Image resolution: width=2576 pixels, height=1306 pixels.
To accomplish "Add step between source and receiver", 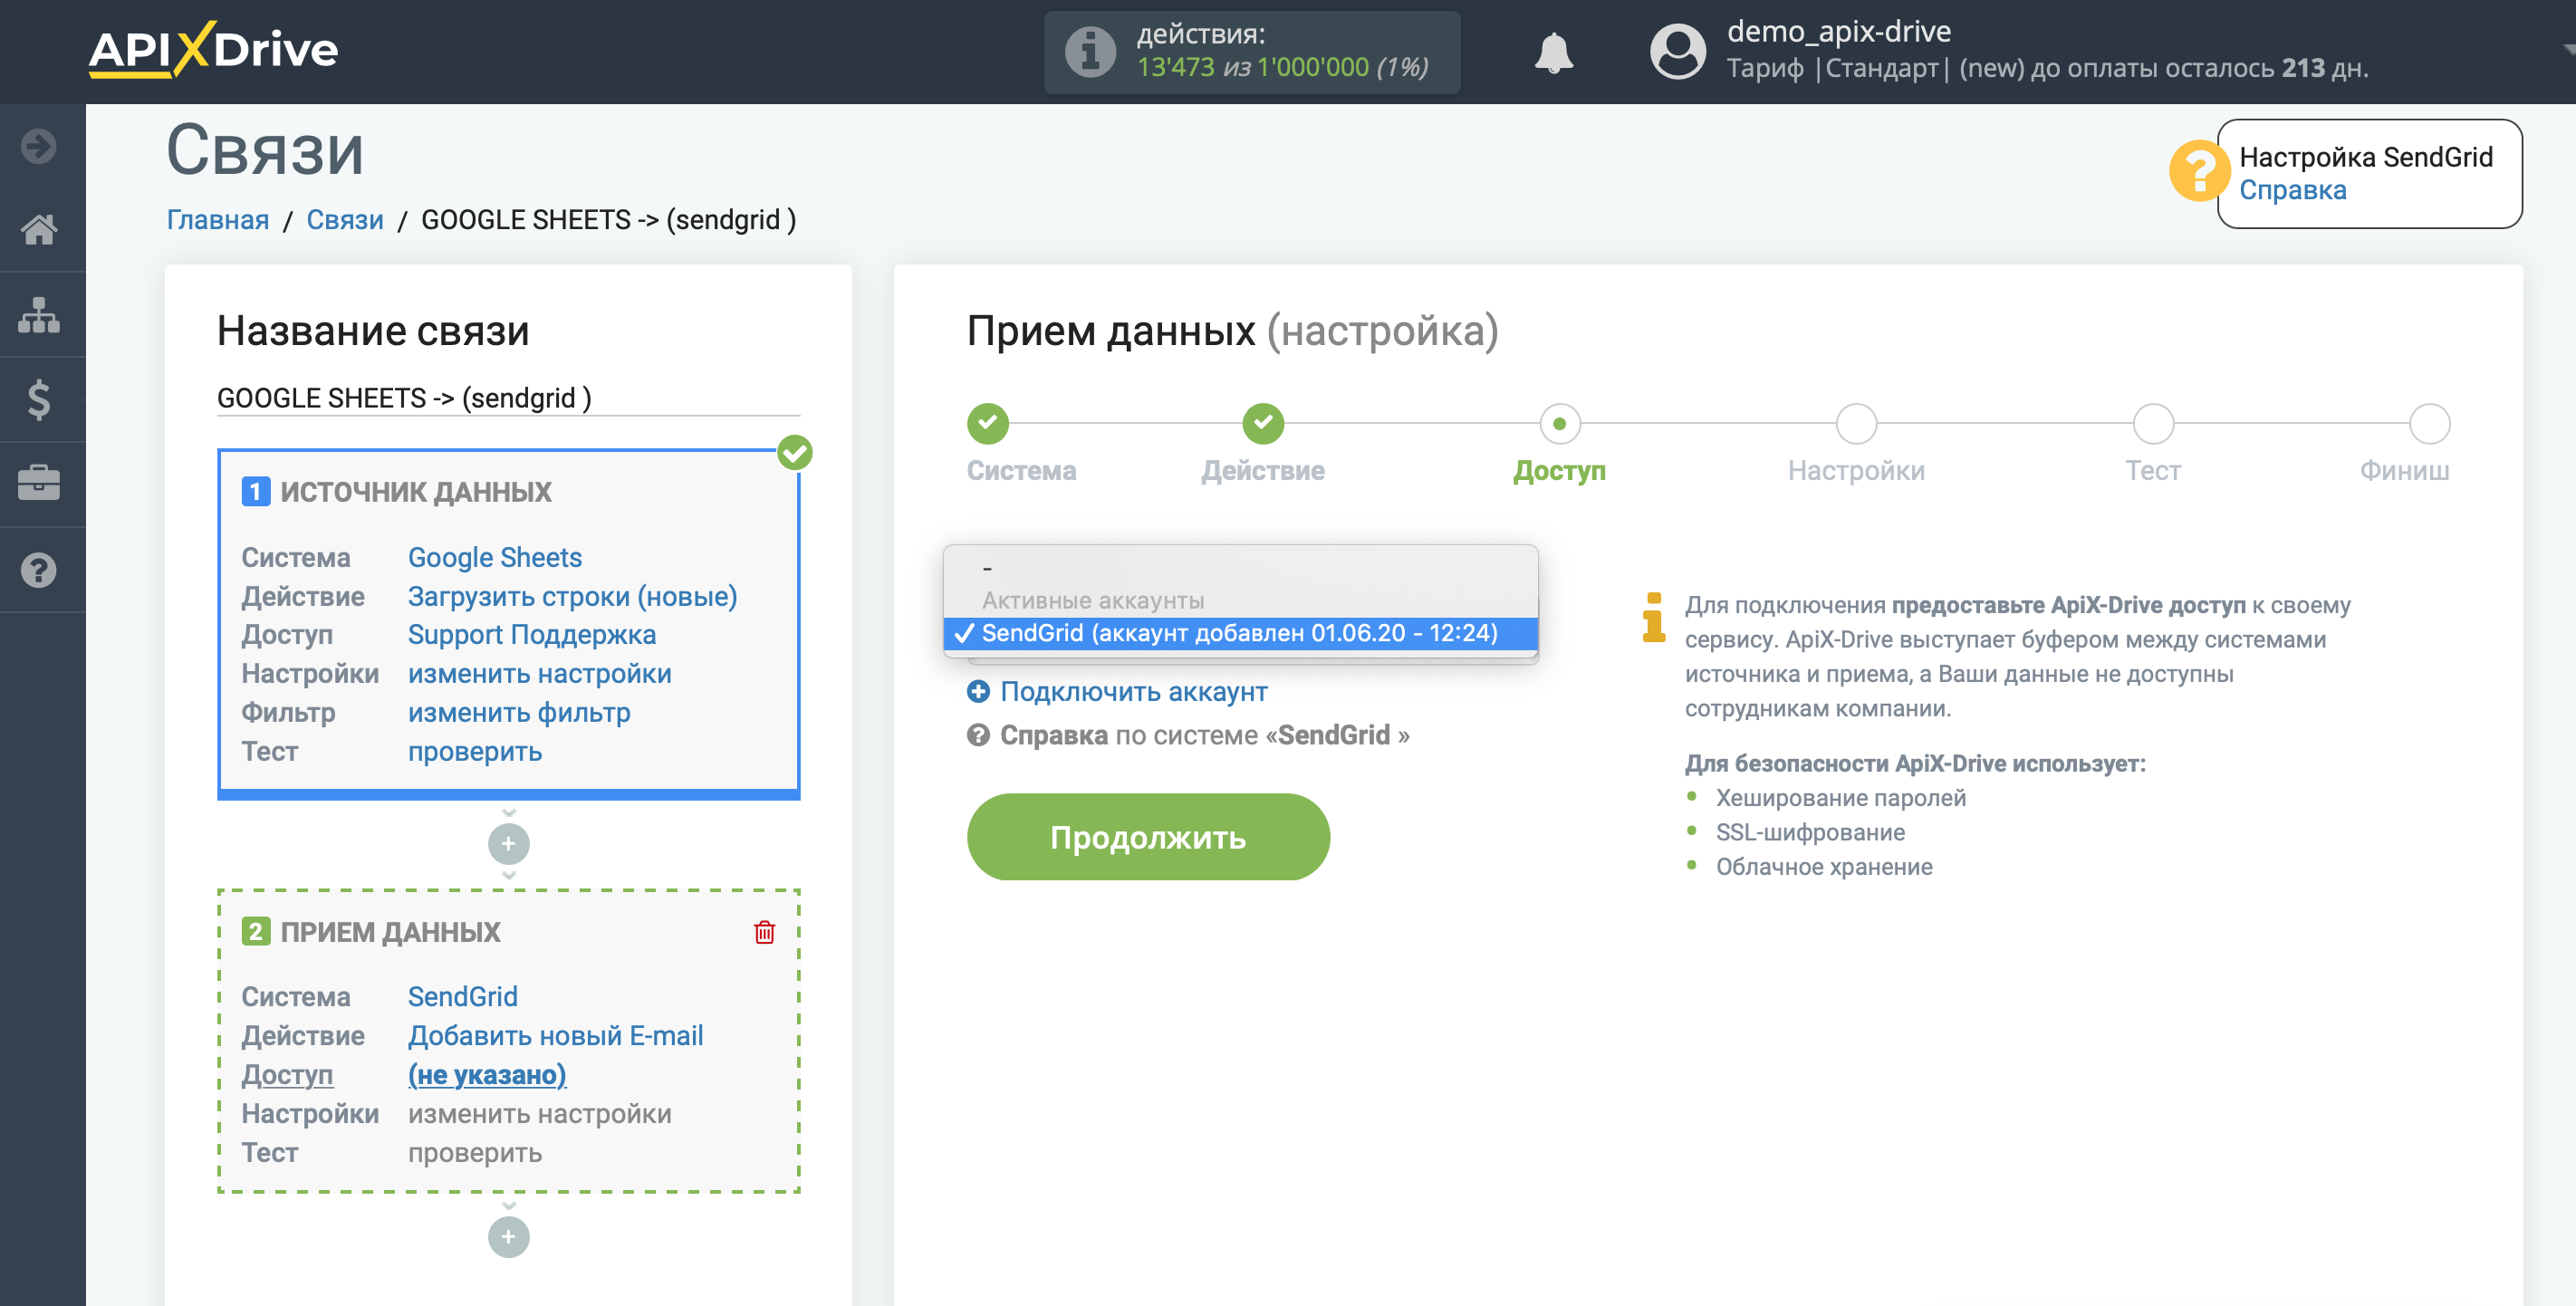I will [x=508, y=844].
